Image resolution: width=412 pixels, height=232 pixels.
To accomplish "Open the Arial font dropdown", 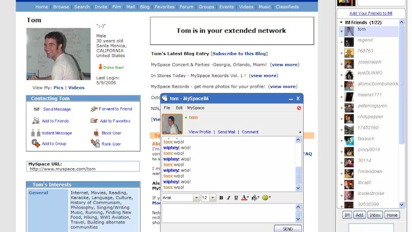I will pos(196,198).
